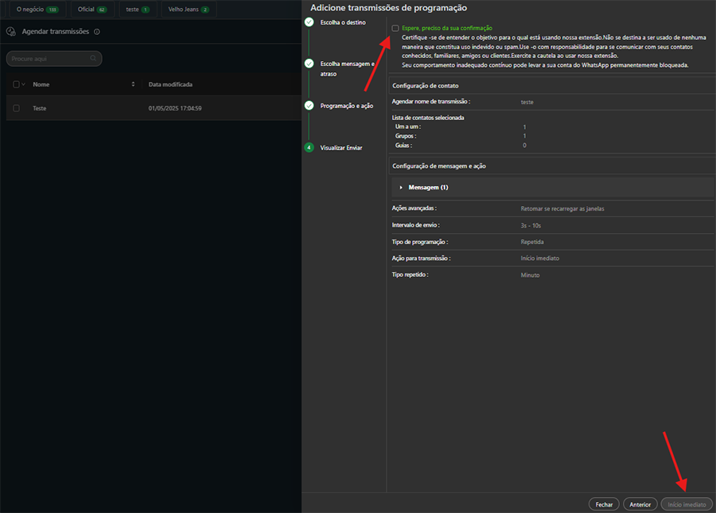Image resolution: width=716 pixels, height=513 pixels.
Task: Click the Escolha mensagem e atraso checkmark
Action: pos(309,63)
